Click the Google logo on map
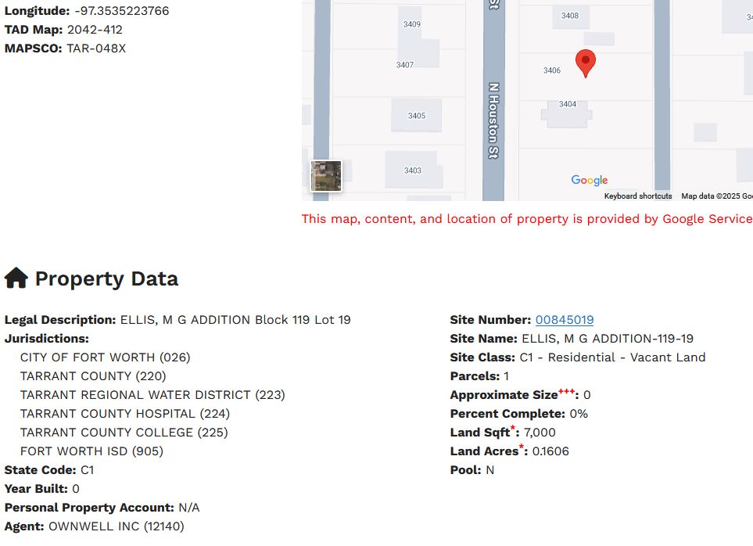 [x=589, y=181]
